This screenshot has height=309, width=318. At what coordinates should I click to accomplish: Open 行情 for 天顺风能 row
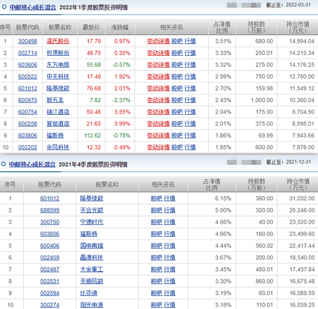coord(169,281)
